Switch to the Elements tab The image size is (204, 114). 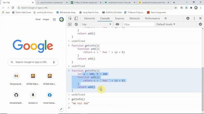(90, 18)
